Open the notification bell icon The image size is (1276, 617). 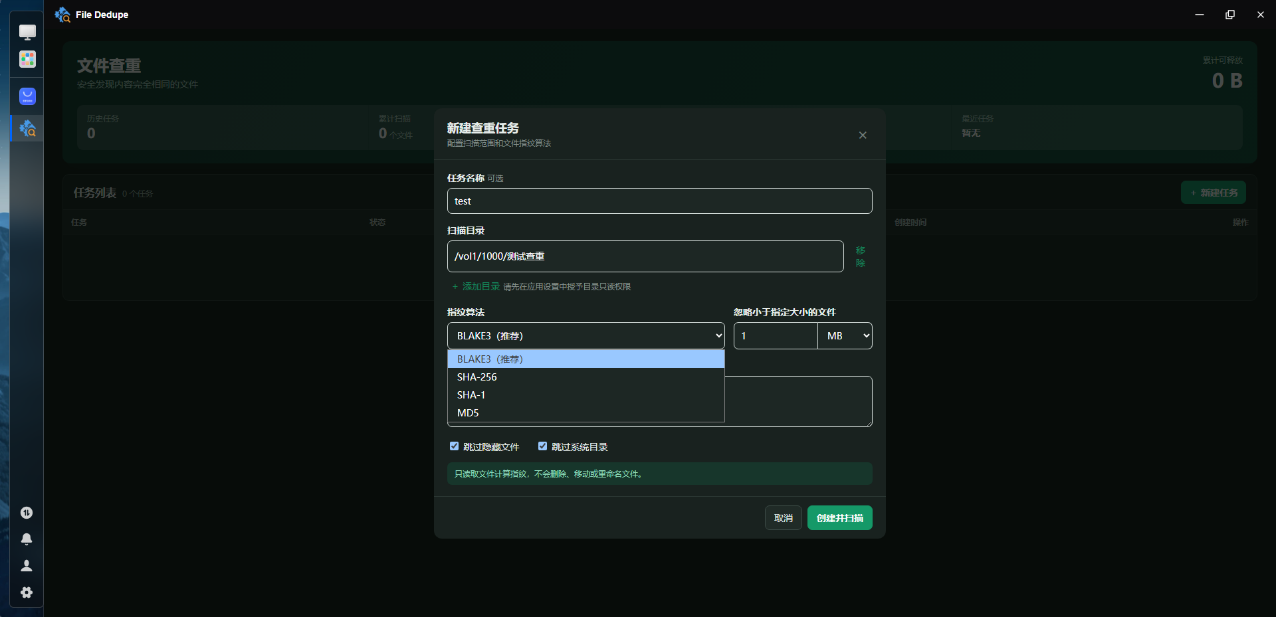coord(27,539)
